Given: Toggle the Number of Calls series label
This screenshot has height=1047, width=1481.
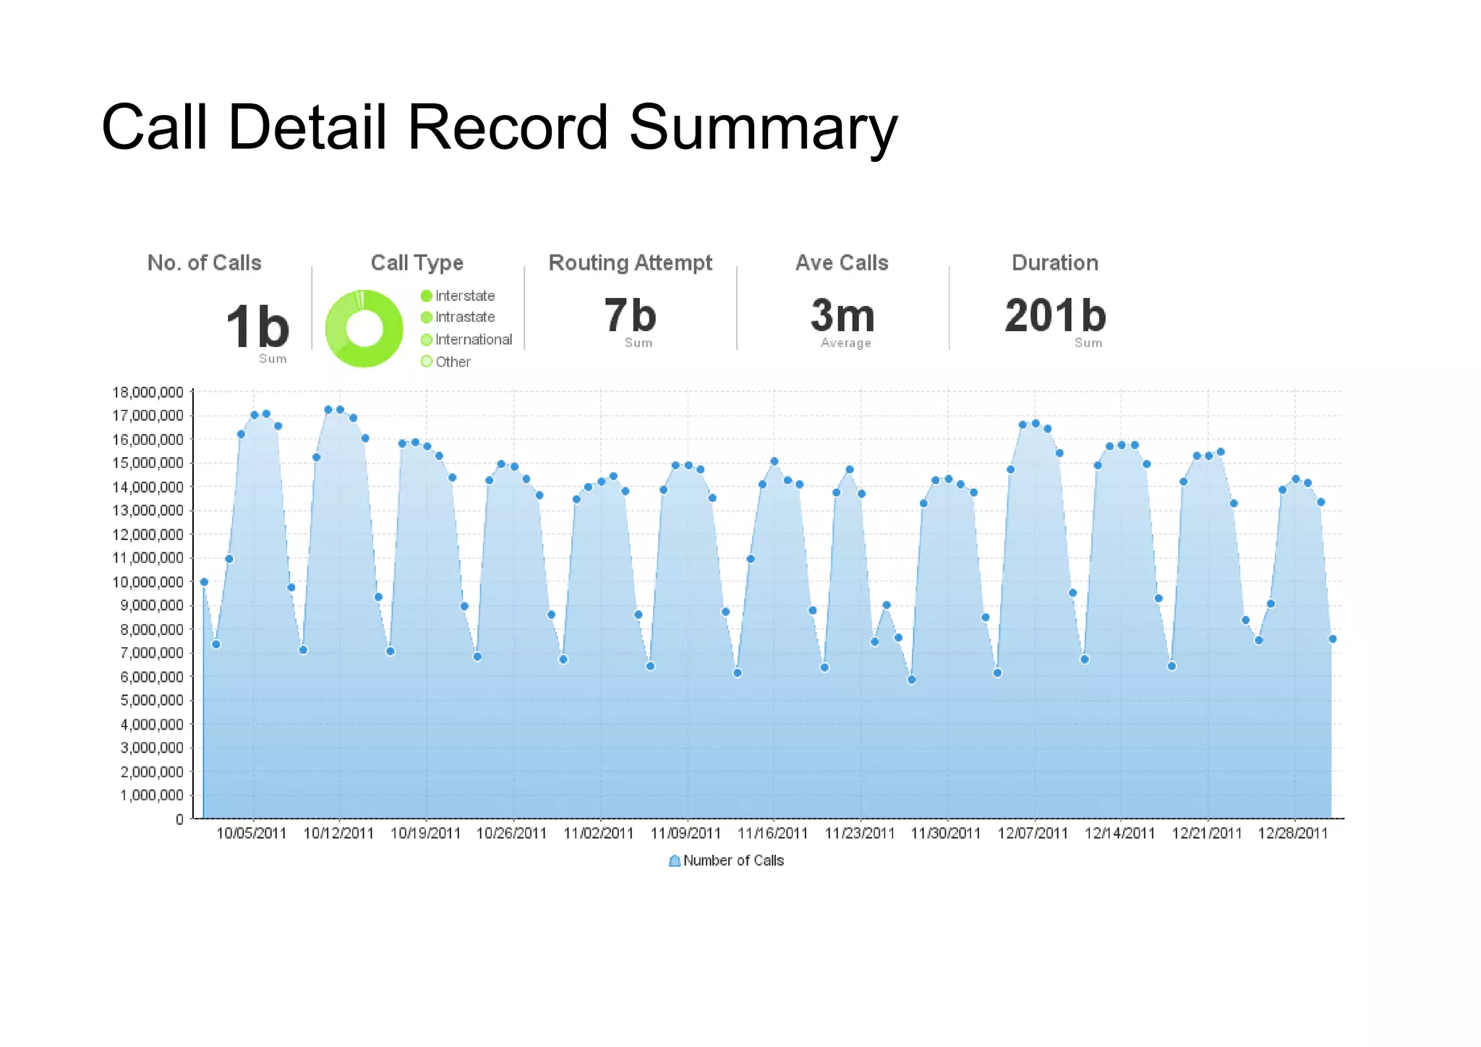Looking at the screenshot, I should 733,860.
